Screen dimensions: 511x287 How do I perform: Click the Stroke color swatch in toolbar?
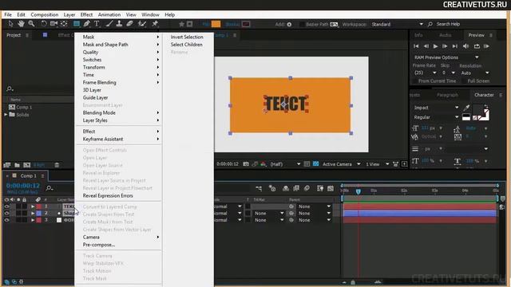(246, 24)
